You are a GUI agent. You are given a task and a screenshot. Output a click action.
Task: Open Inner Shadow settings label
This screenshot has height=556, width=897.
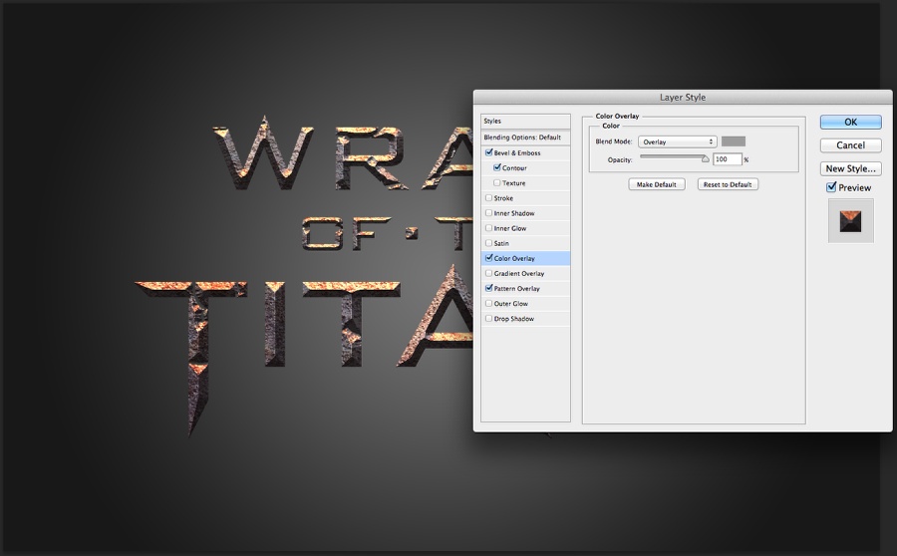coord(514,213)
